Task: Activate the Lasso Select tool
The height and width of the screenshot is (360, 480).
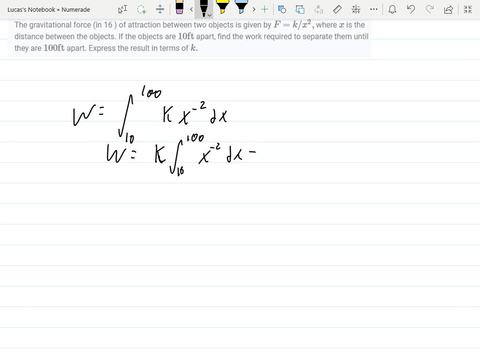Action: click(141, 9)
